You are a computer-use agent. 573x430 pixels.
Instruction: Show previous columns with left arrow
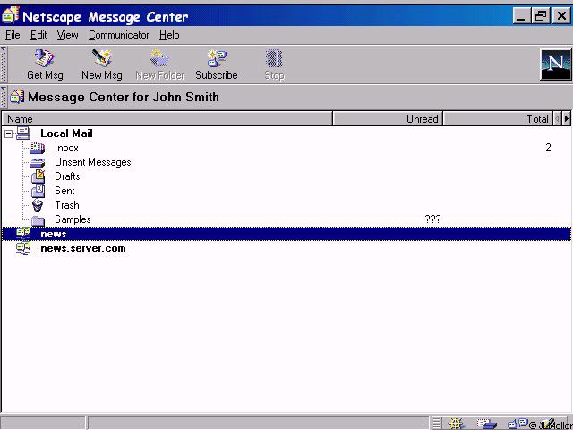click(558, 119)
